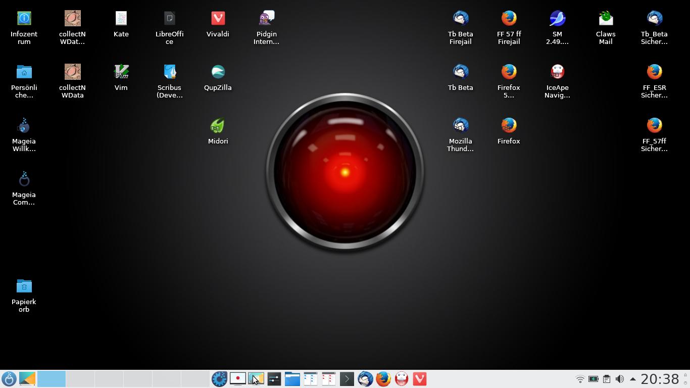The image size is (690, 388).
Task: Open the Persönliche home folder icon
Action: (24, 81)
